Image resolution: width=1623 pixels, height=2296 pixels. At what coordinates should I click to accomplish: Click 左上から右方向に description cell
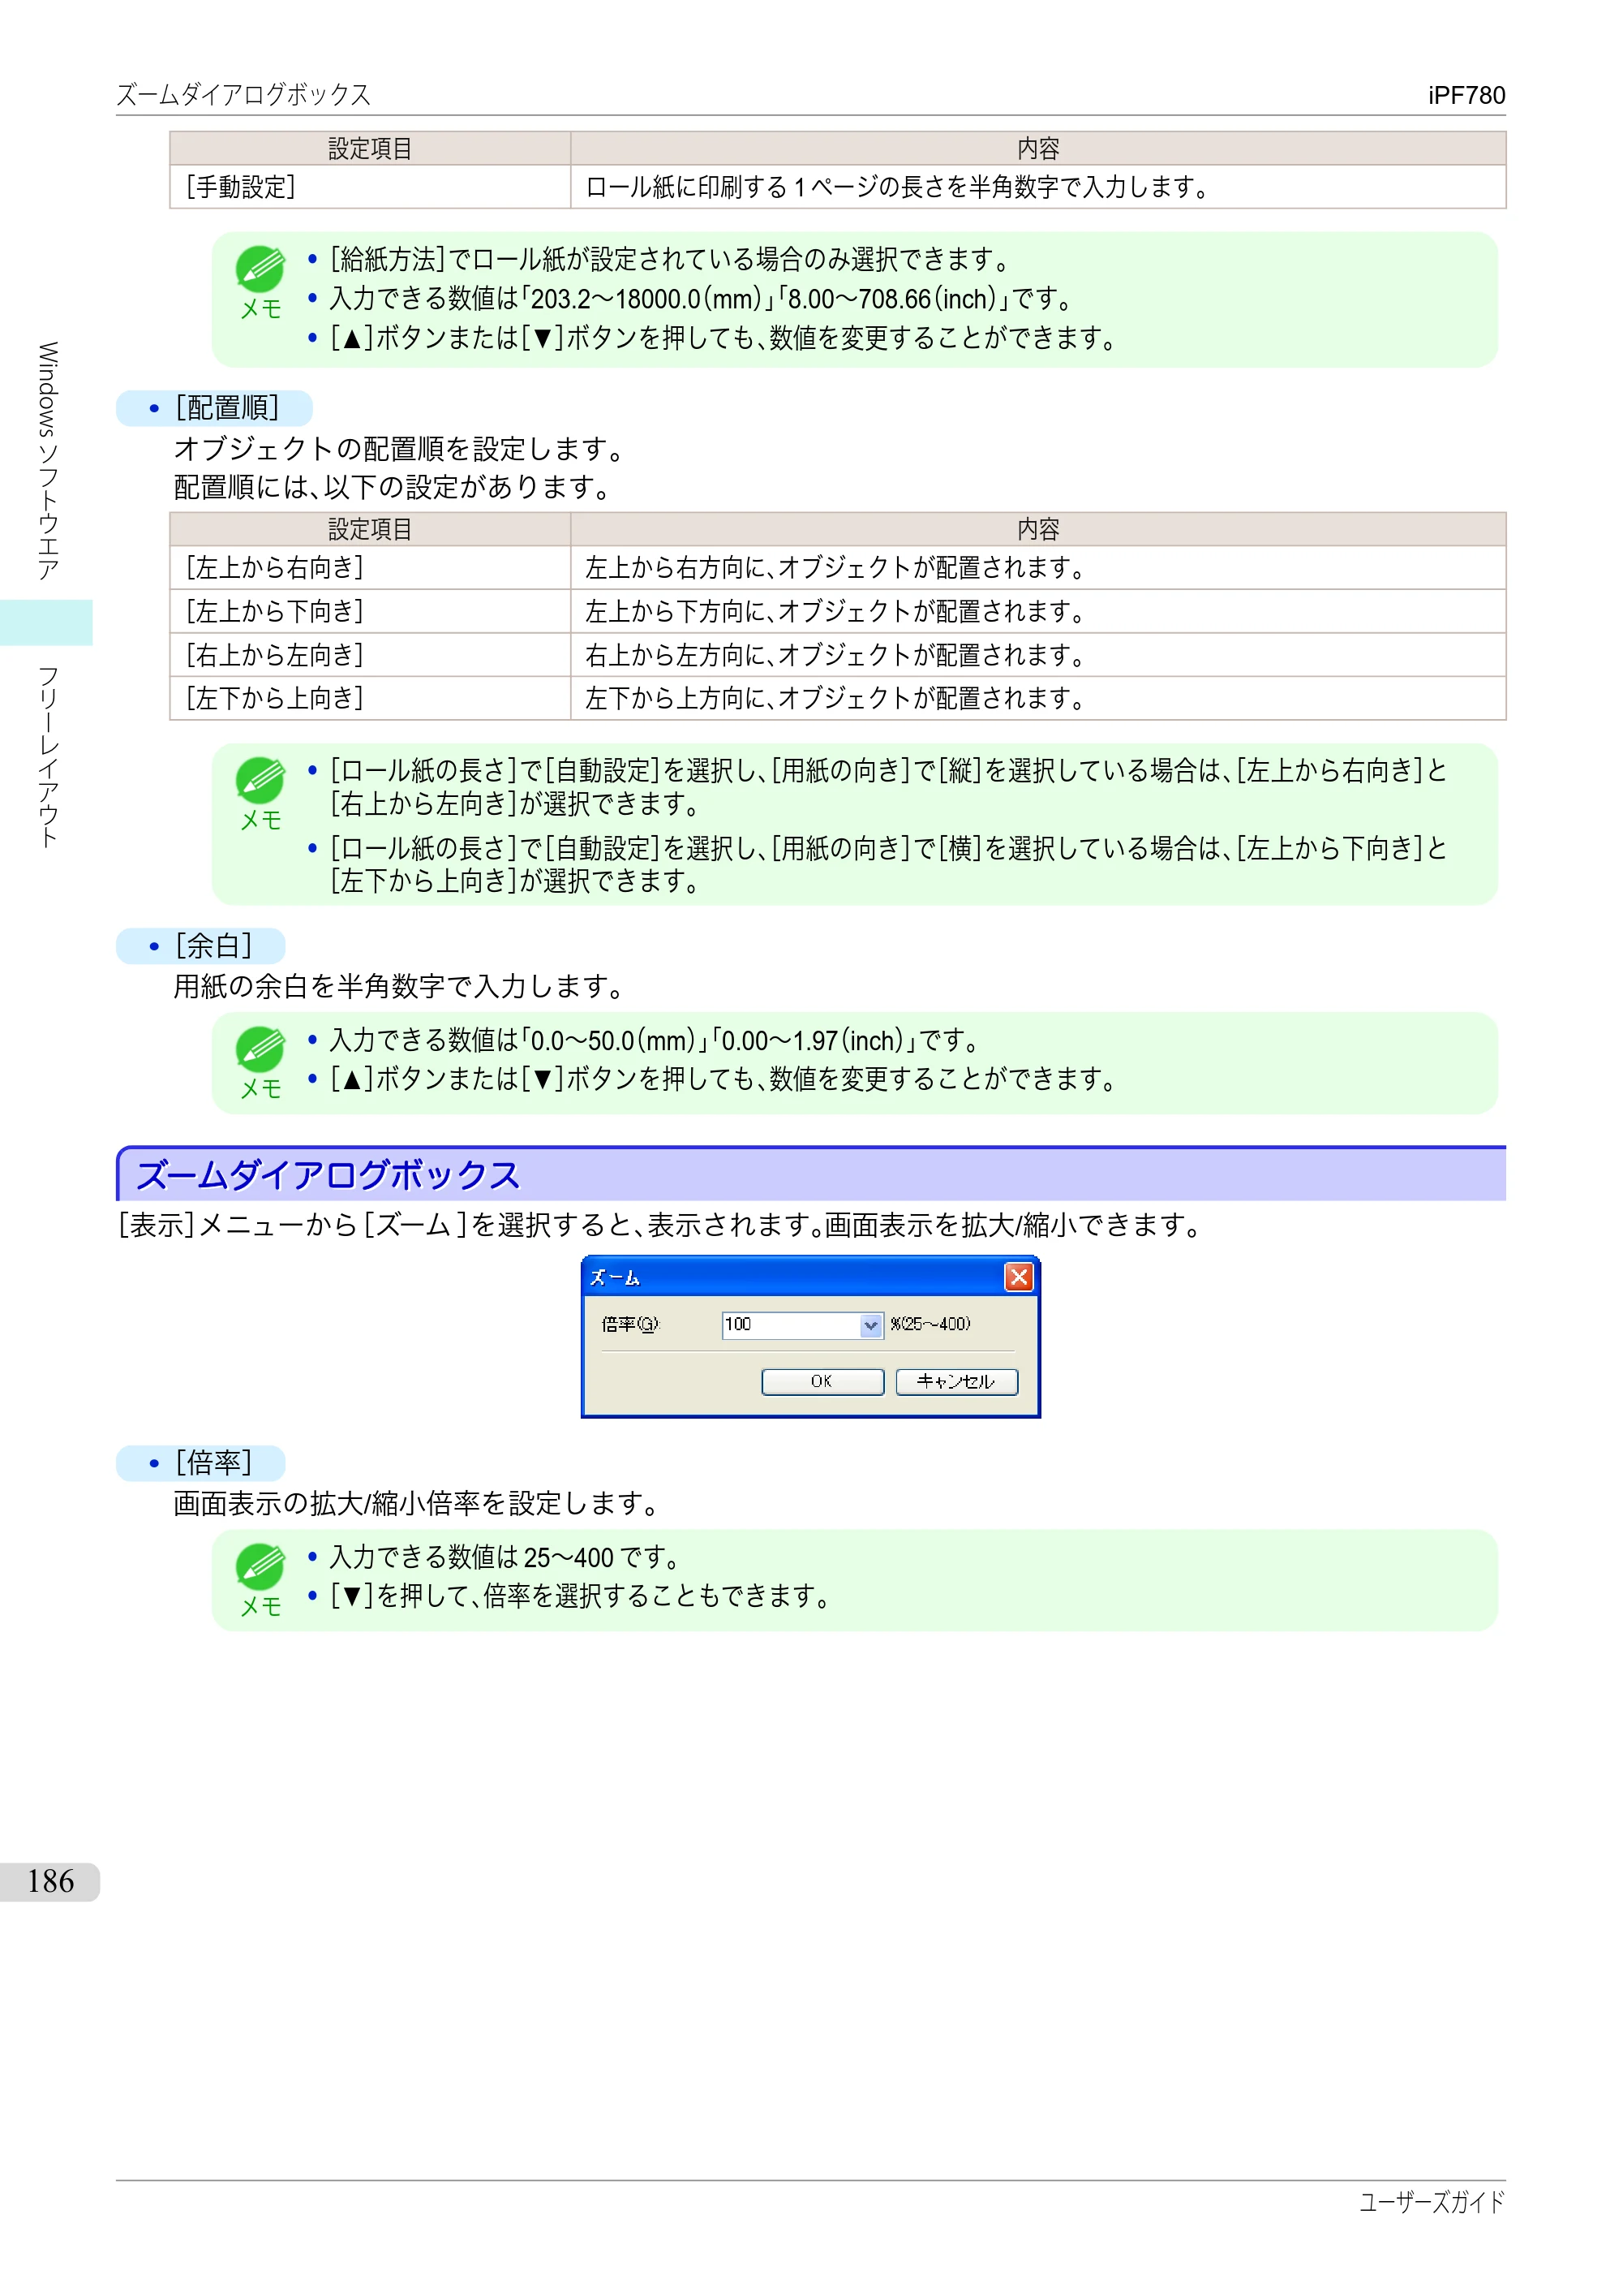pyautogui.click(x=1038, y=568)
